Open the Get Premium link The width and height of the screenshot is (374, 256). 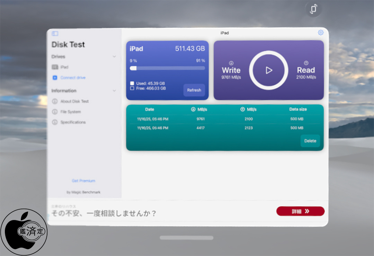click(x=83, y=181)
